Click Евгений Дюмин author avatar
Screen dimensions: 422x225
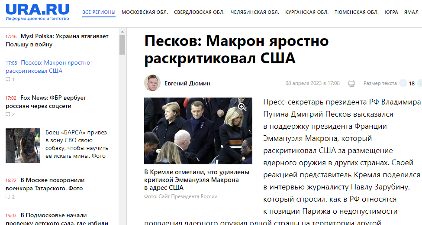tap(152, 83)
